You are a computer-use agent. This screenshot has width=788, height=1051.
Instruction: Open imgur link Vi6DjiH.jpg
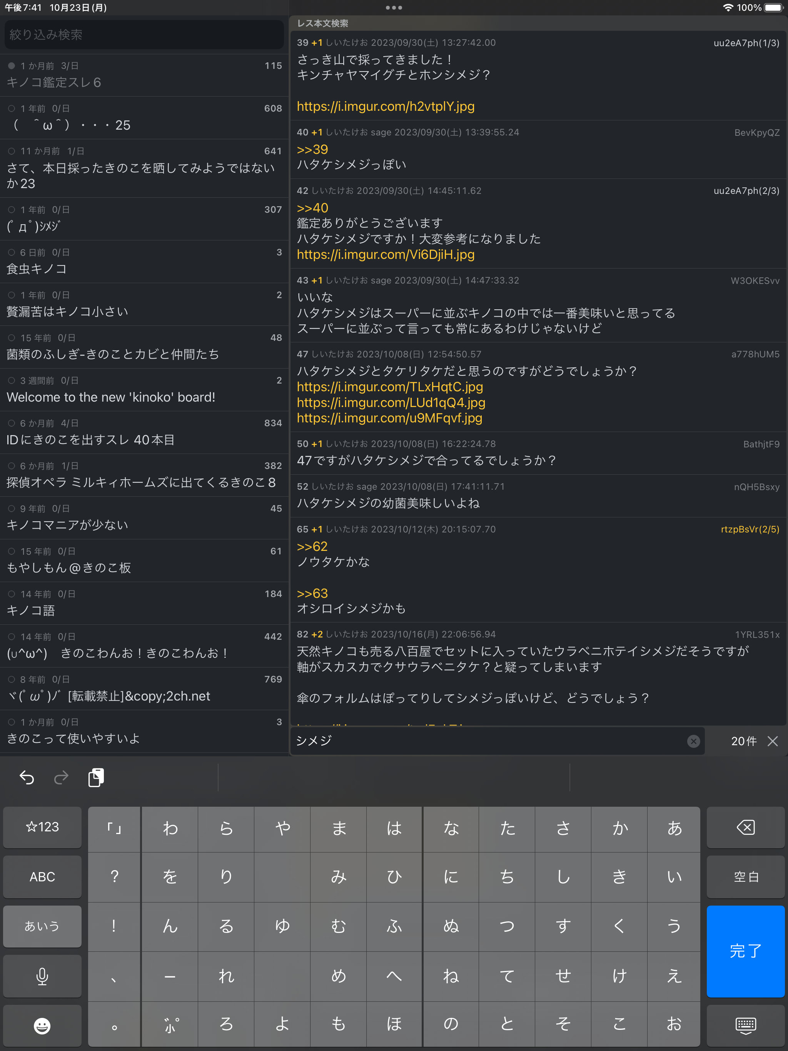pos(386,255)
